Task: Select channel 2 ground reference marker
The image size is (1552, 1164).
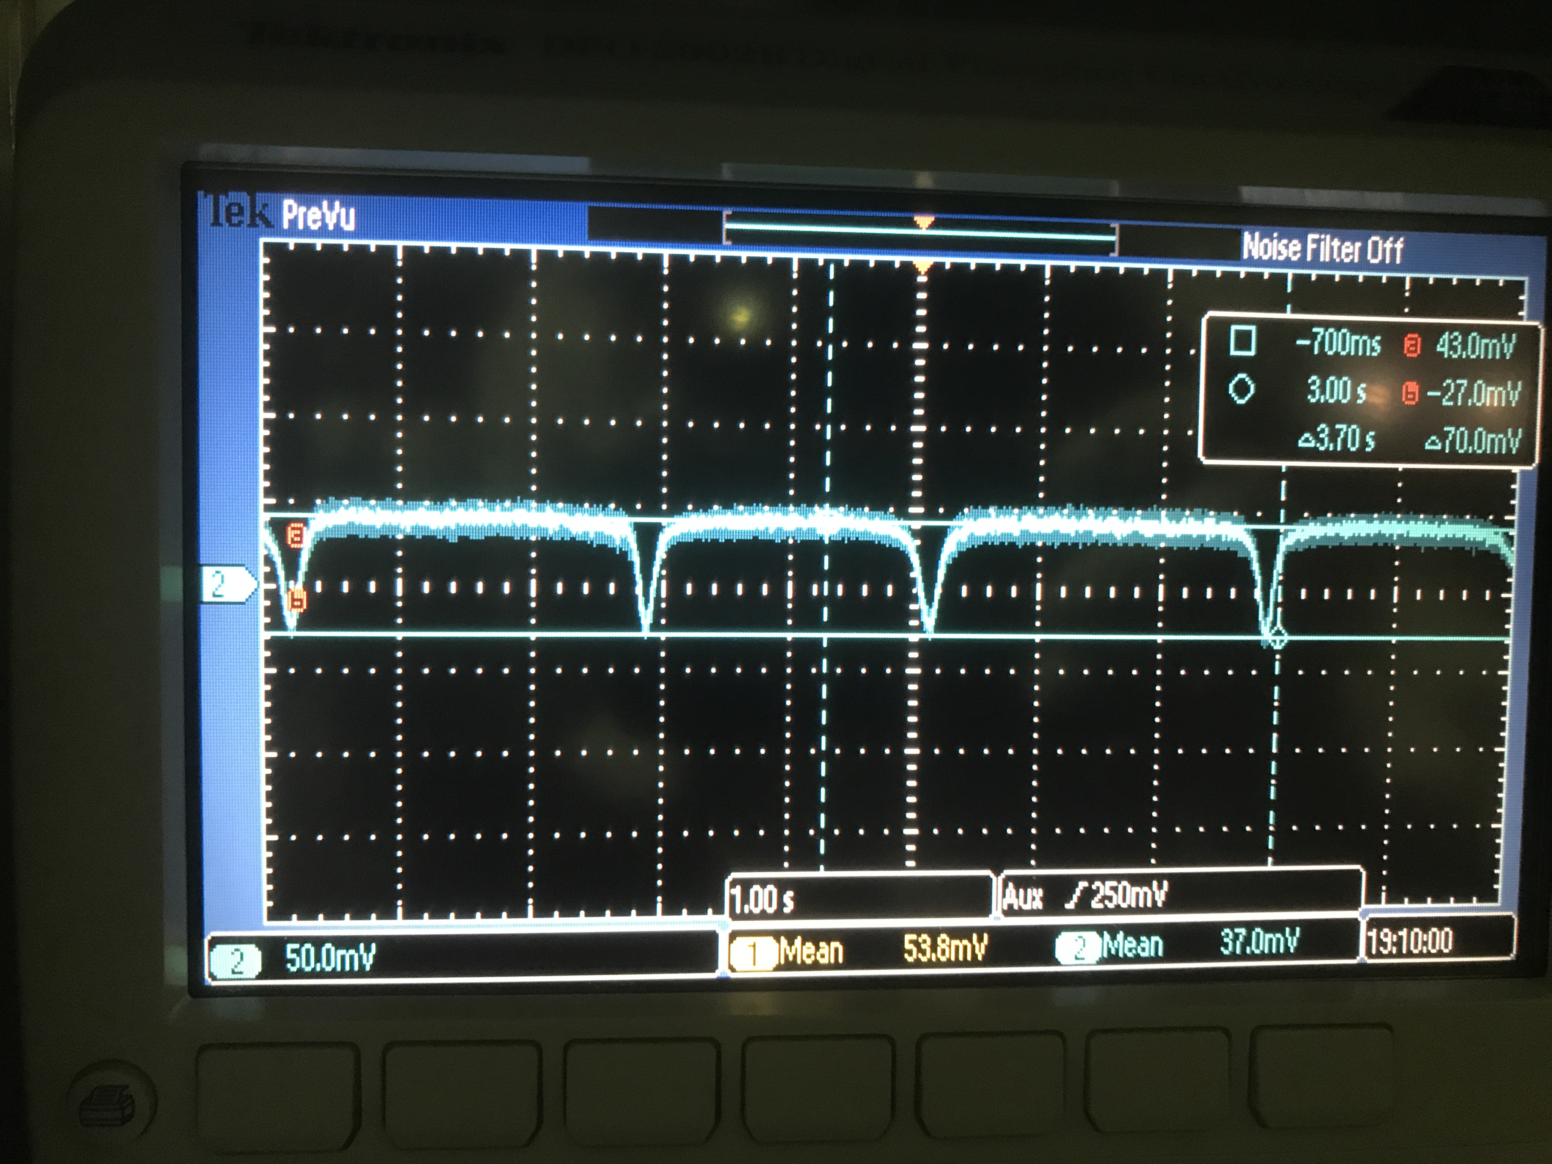Action: pos(229,584)
